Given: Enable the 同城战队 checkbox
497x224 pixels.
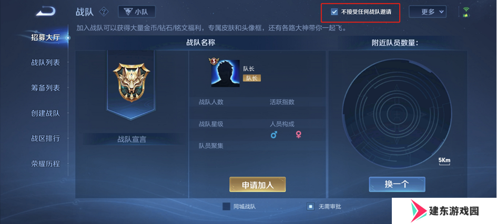Looking at the screenshot, I should (226, 207).
